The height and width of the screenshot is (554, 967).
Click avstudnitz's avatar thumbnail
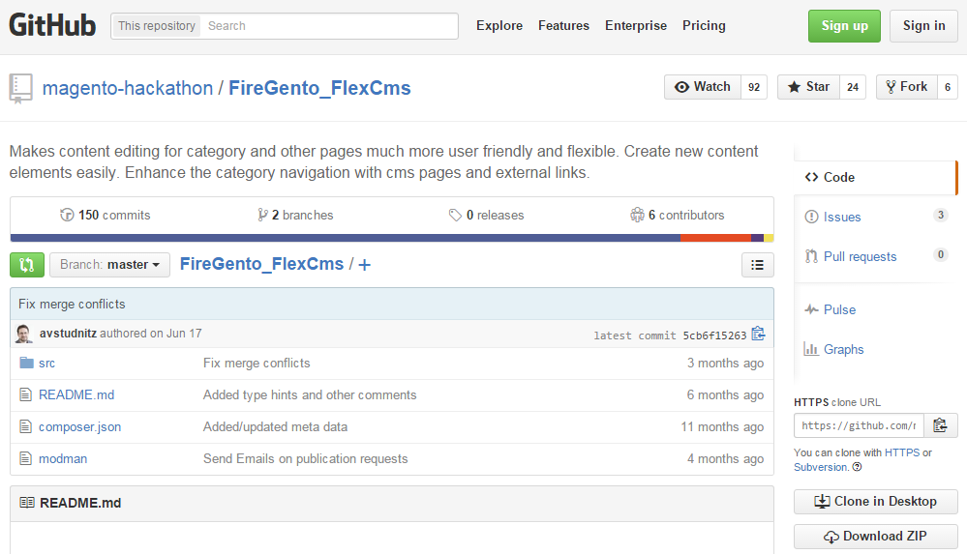pyautogui.click(x=24, y=334)
